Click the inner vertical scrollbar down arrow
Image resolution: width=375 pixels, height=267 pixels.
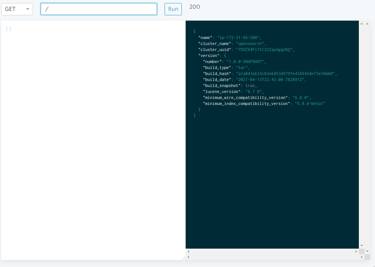pyautogui.click(x=361, y=246)
